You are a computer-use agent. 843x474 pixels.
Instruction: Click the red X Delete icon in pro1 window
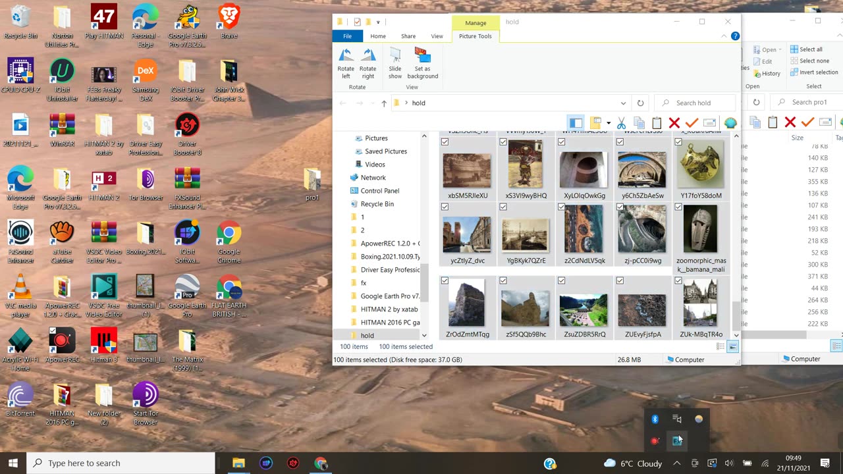[790, 122]
